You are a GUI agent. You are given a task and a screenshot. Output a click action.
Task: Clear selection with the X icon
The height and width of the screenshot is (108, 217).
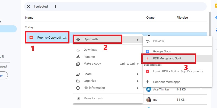pos(28,6)
